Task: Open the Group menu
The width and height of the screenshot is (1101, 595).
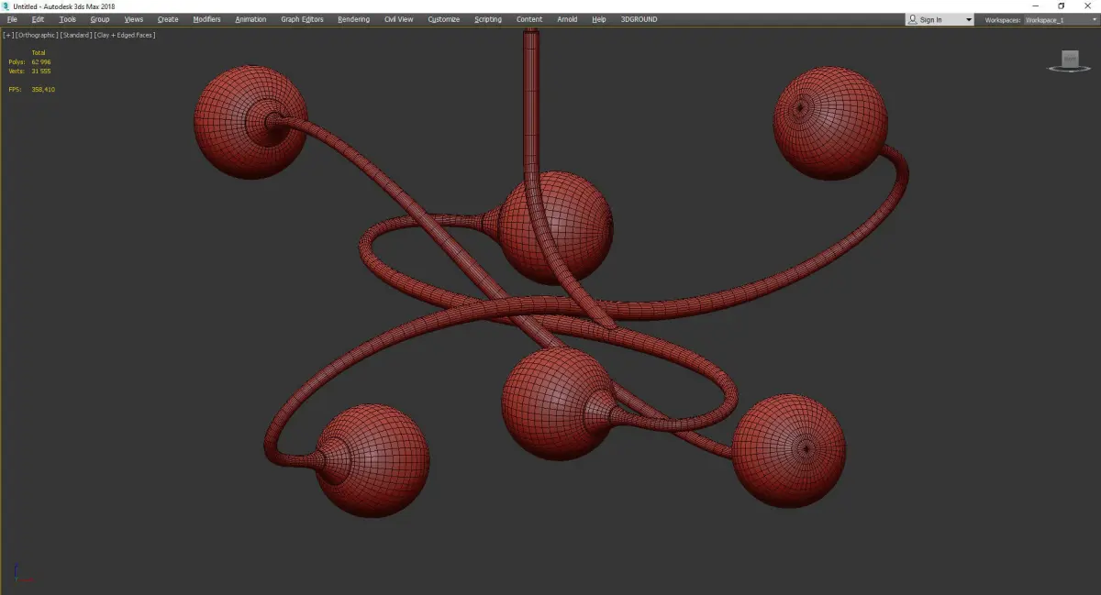Action: click(x=99, y=19)
